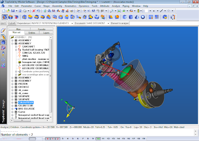Image resolution: width=199 pixels, height=141 pixels.
Task: Click the red X delete icon
Action: [x=34, y=11]
